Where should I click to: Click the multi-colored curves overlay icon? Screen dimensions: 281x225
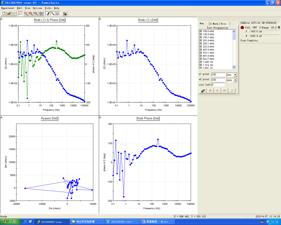click(58, 13)
